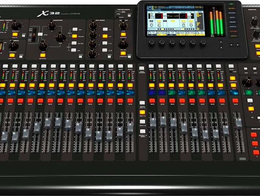This screenshot has width=260, height=196.
Task: Select bus sends 1-4 button
Action: 105,30
